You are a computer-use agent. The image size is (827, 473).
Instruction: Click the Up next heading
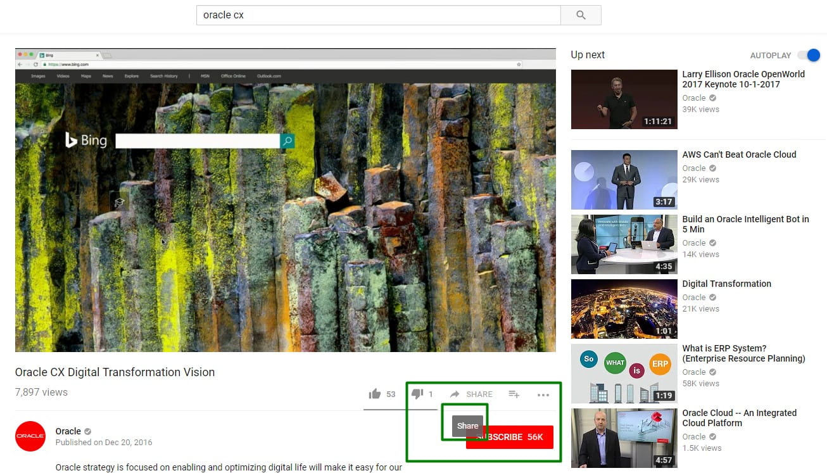click(x=588, y=55)
